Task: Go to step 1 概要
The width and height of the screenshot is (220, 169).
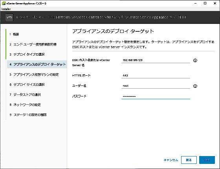Action: [x=14, y=34]
